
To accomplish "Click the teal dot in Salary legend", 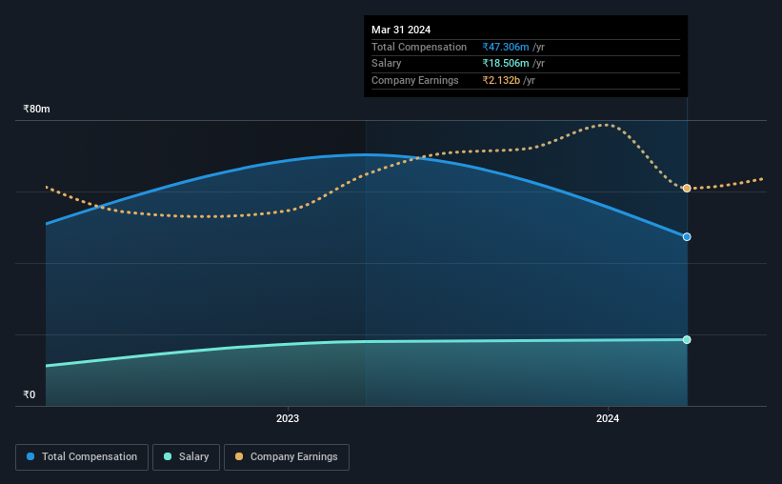I will click(168, 456).
